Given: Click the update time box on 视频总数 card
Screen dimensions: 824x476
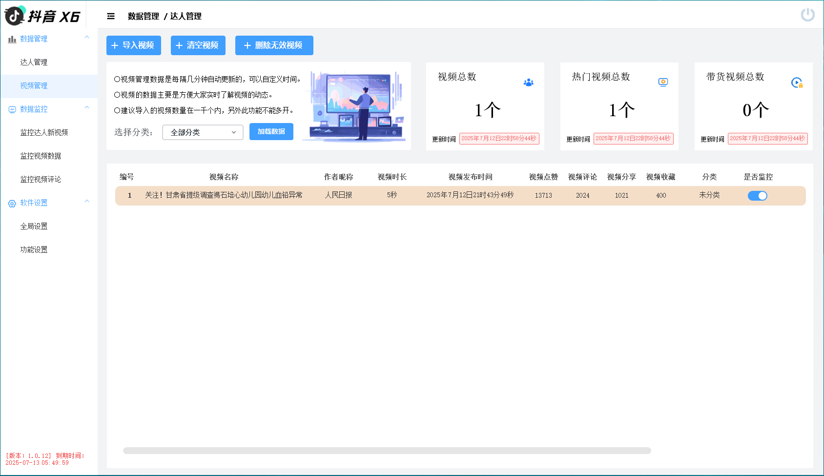Looking at the screenshot, I should pyautogui.click(x=499, y=139).
